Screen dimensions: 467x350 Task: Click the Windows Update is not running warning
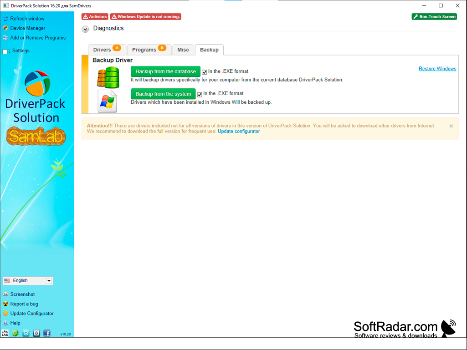point(146,17)
